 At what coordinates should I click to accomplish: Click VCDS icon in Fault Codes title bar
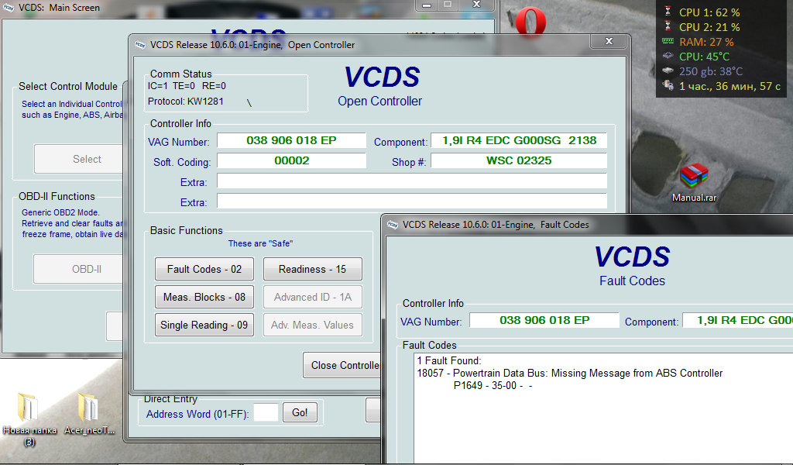pyautogui.click(x=393, y=225)
